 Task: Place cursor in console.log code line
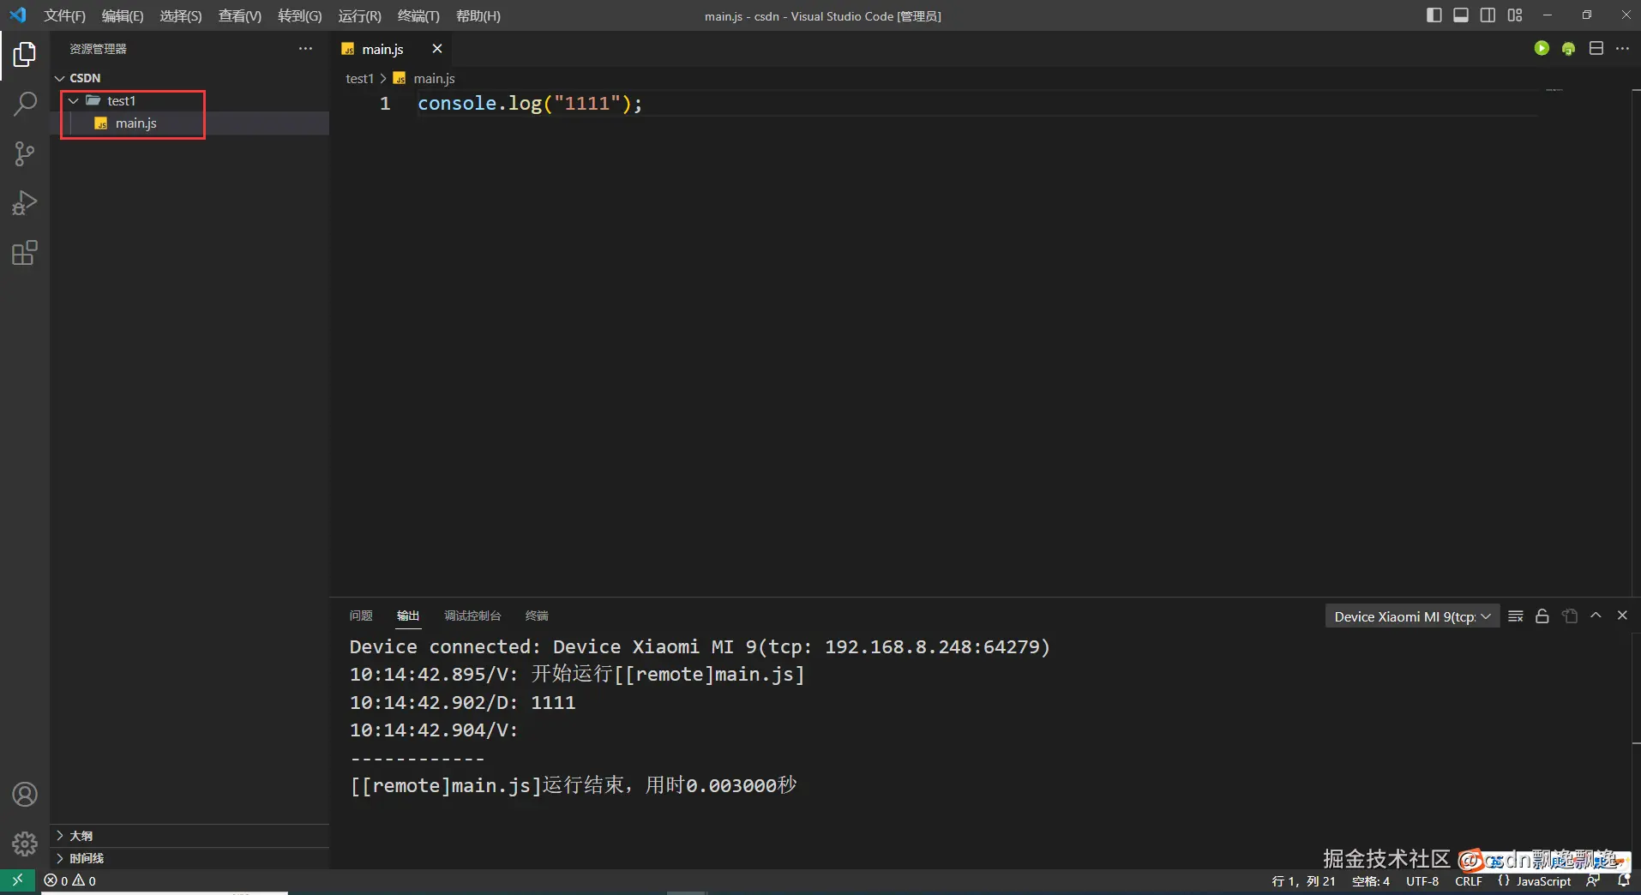point(530,104)
